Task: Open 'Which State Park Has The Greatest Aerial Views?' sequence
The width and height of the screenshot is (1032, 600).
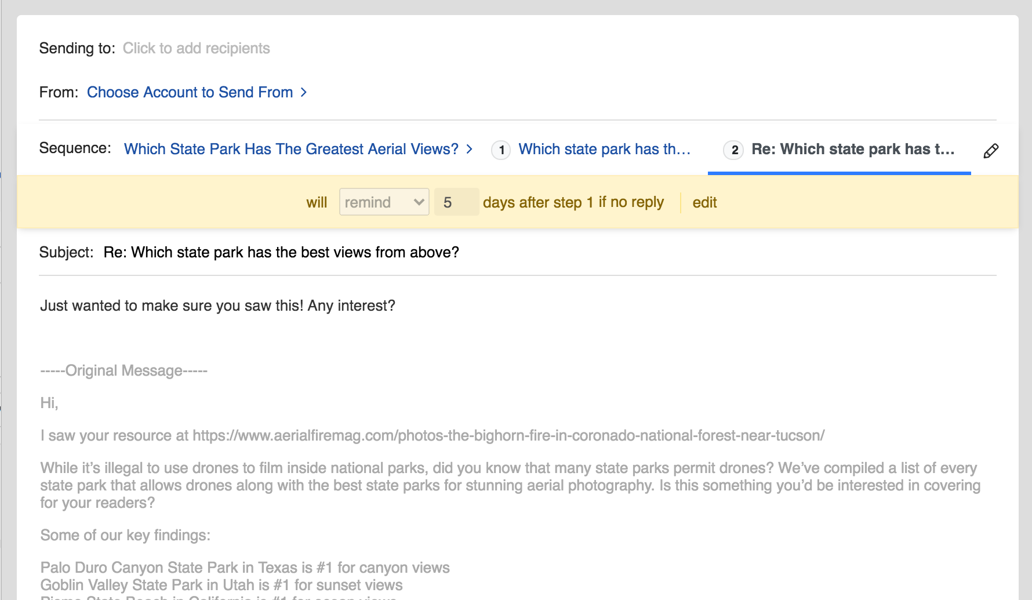Action: pyautogui.click(x=291, y=149)
